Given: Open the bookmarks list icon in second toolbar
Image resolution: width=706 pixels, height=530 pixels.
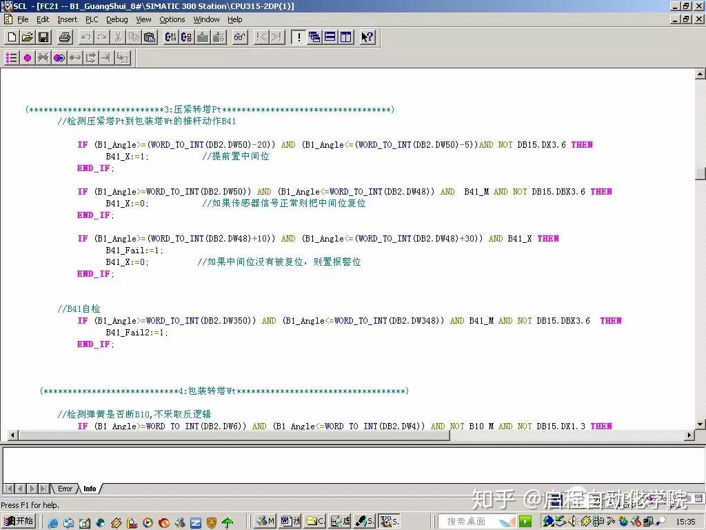Looking at the screenshot, I should point(11,58).
